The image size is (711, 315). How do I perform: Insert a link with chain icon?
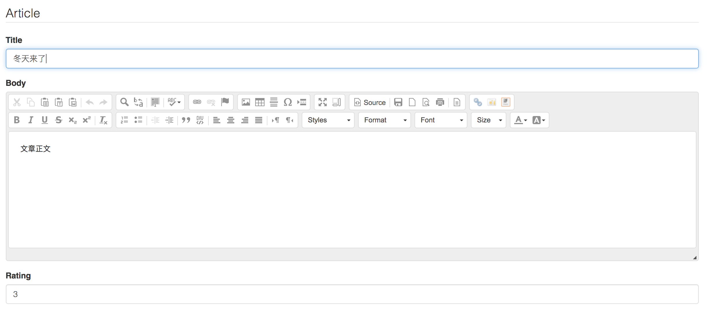pos(197,102)
